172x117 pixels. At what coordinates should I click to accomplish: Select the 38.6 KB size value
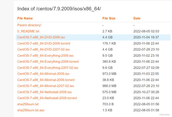pyautogui.click(x=108, y=80)
